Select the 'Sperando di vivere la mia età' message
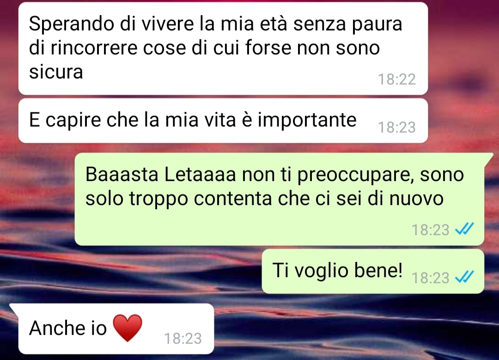 223,49
